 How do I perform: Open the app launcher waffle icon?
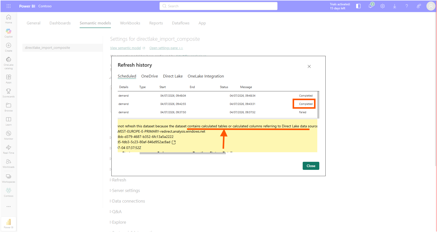coord(9,6)
